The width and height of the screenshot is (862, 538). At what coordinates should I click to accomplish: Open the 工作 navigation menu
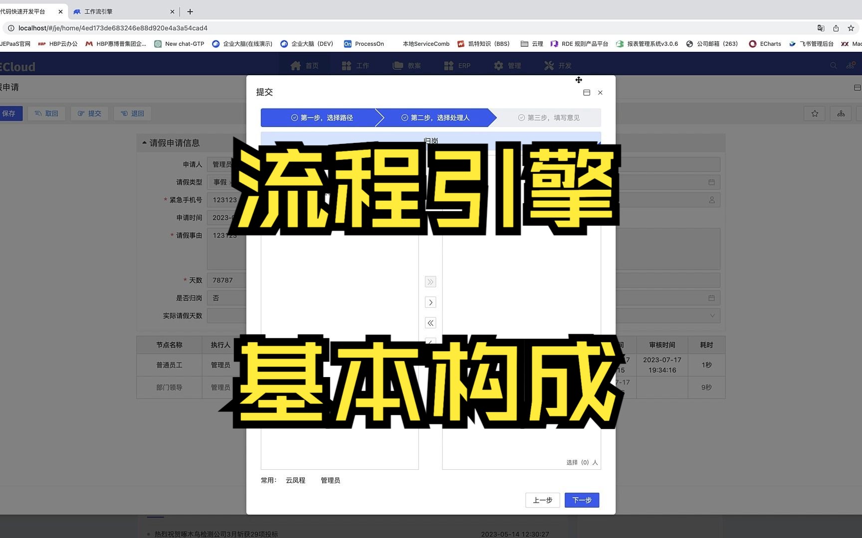click(x=356, y=66)
